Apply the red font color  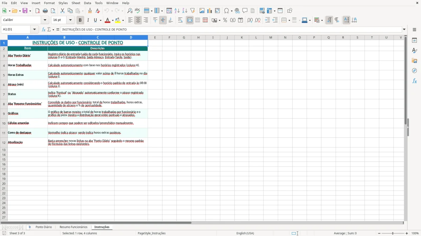(108, 20)
